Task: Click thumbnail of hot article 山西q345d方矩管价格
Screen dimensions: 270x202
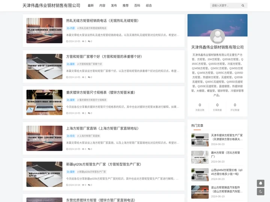Action: point(200,175)
